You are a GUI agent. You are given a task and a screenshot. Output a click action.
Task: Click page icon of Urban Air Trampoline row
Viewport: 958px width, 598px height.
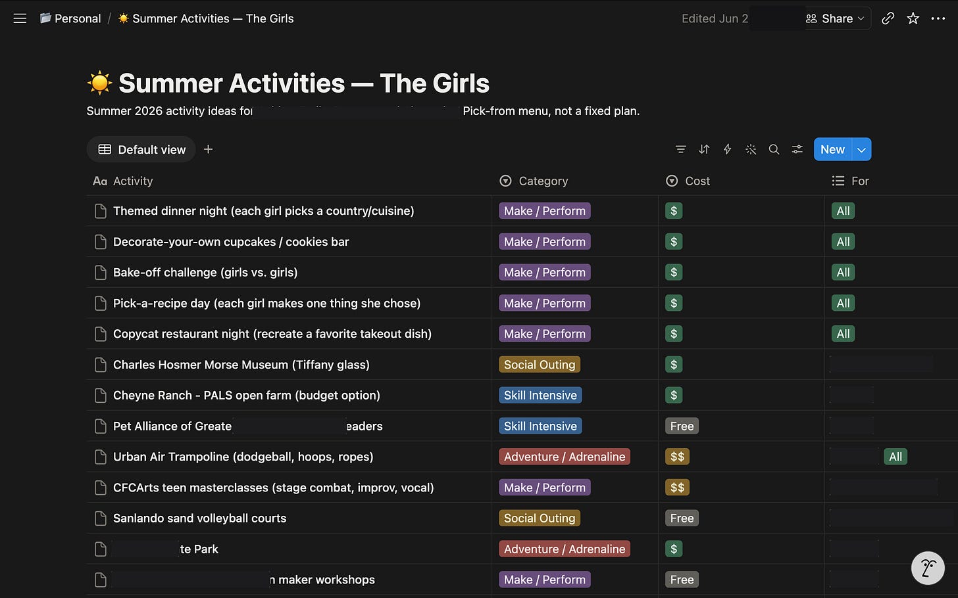pyautogui.click(x=101, y=457)
